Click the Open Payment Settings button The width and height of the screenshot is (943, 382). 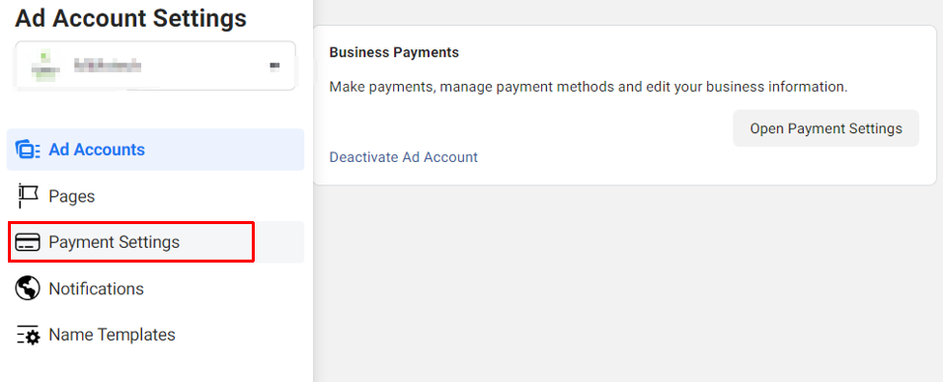(825, 128)
